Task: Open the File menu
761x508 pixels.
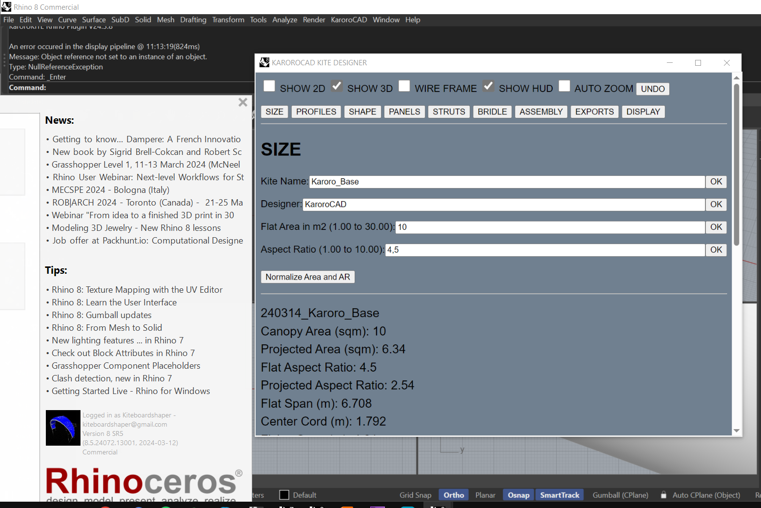Action: (9, 19)
